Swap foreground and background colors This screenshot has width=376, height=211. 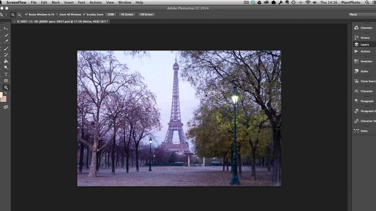(x=5, y=93)
